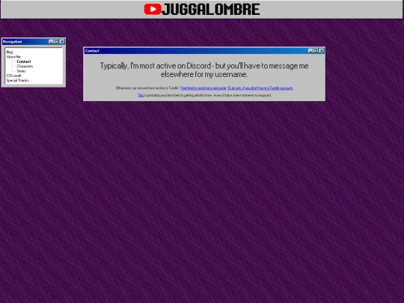
Task: Open the Blog page in Navigation
Action: [x=10, y=52]
